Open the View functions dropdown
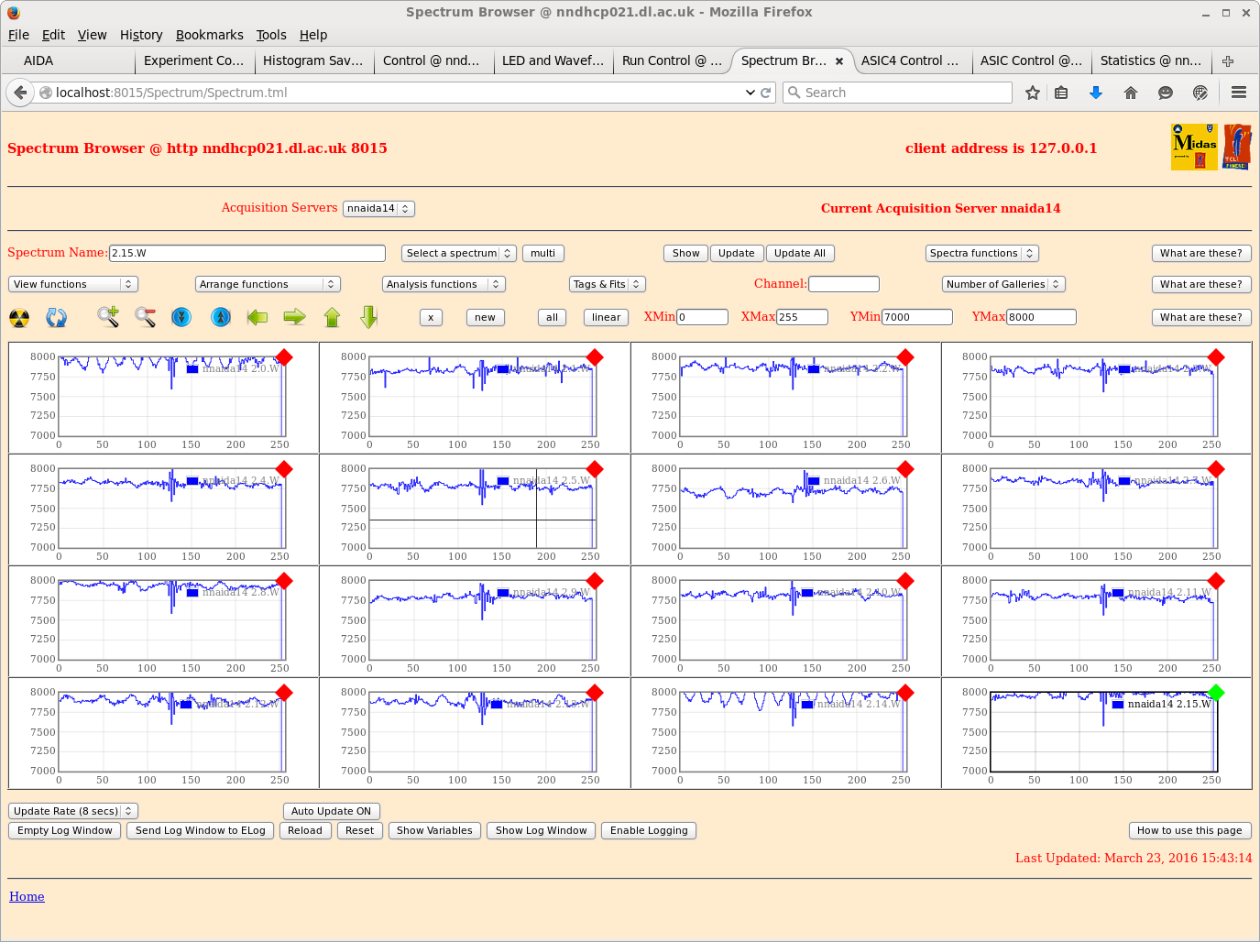The width and height of the screenshot is (1260, 942). [x=73, y=285]
